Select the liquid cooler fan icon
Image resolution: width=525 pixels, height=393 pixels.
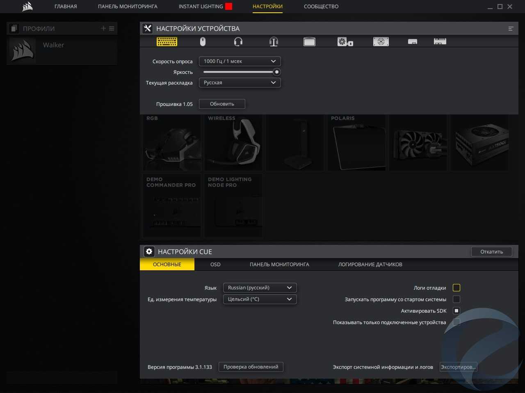pos(345,41)
